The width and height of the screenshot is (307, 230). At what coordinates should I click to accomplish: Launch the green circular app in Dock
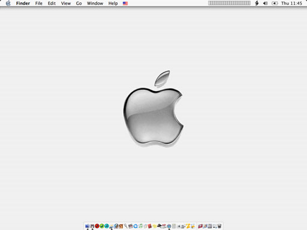click(x=102, y=226)
